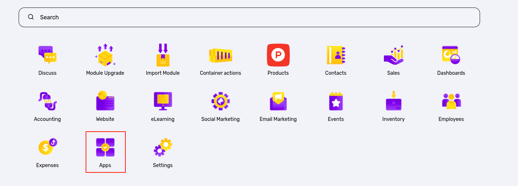Open the eLearning app
Screen dimensions: 518x186
pyautogui.click(x=163, y=102)
